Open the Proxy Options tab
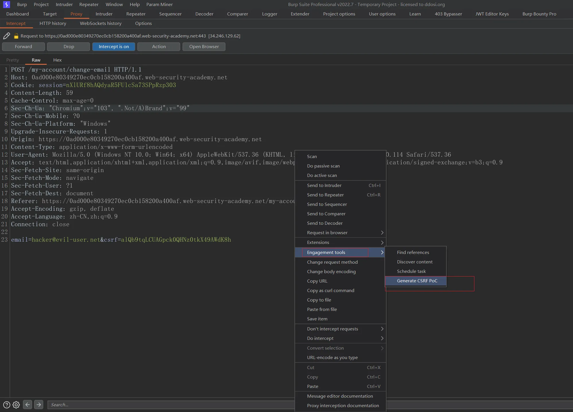The width and height of the screenshot is (573, 412). pyautogui.click(x=143, y=23)
